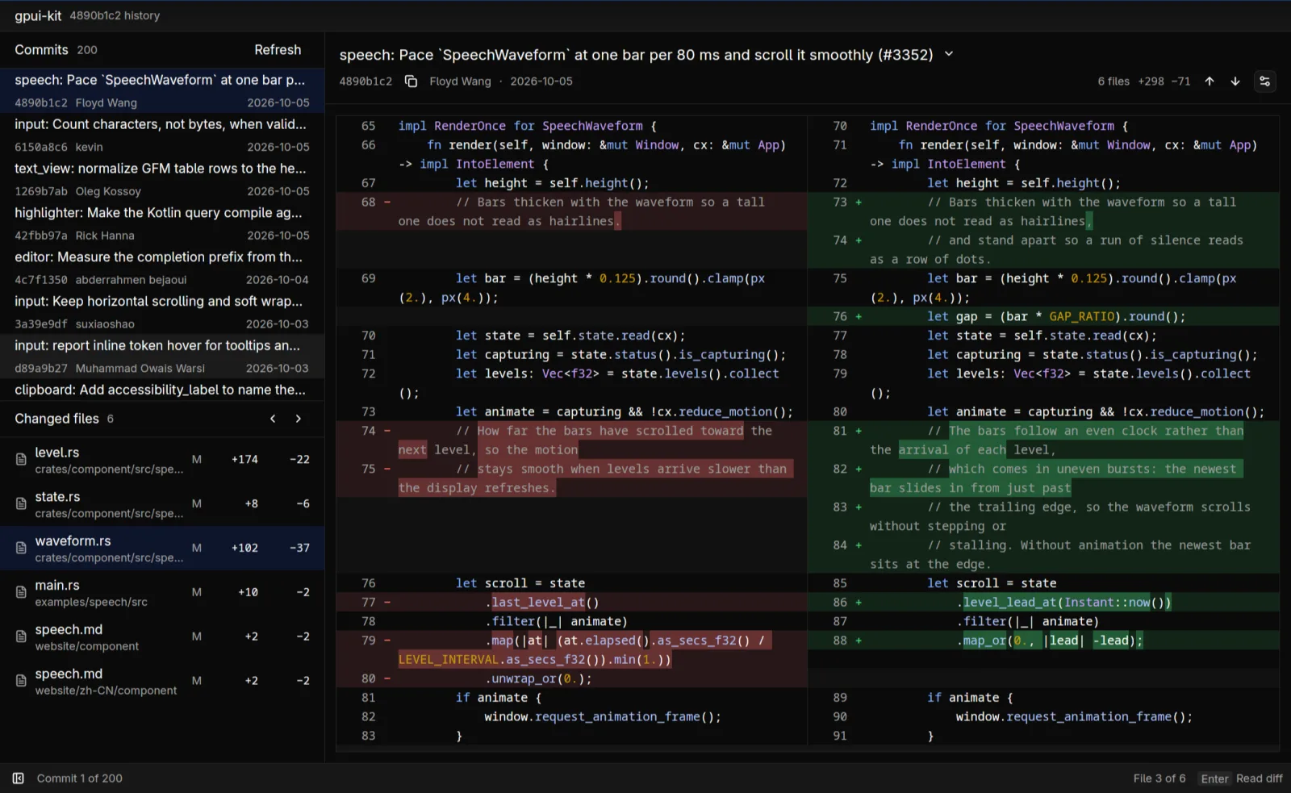Click the Refresh commits button

[278, 50]
